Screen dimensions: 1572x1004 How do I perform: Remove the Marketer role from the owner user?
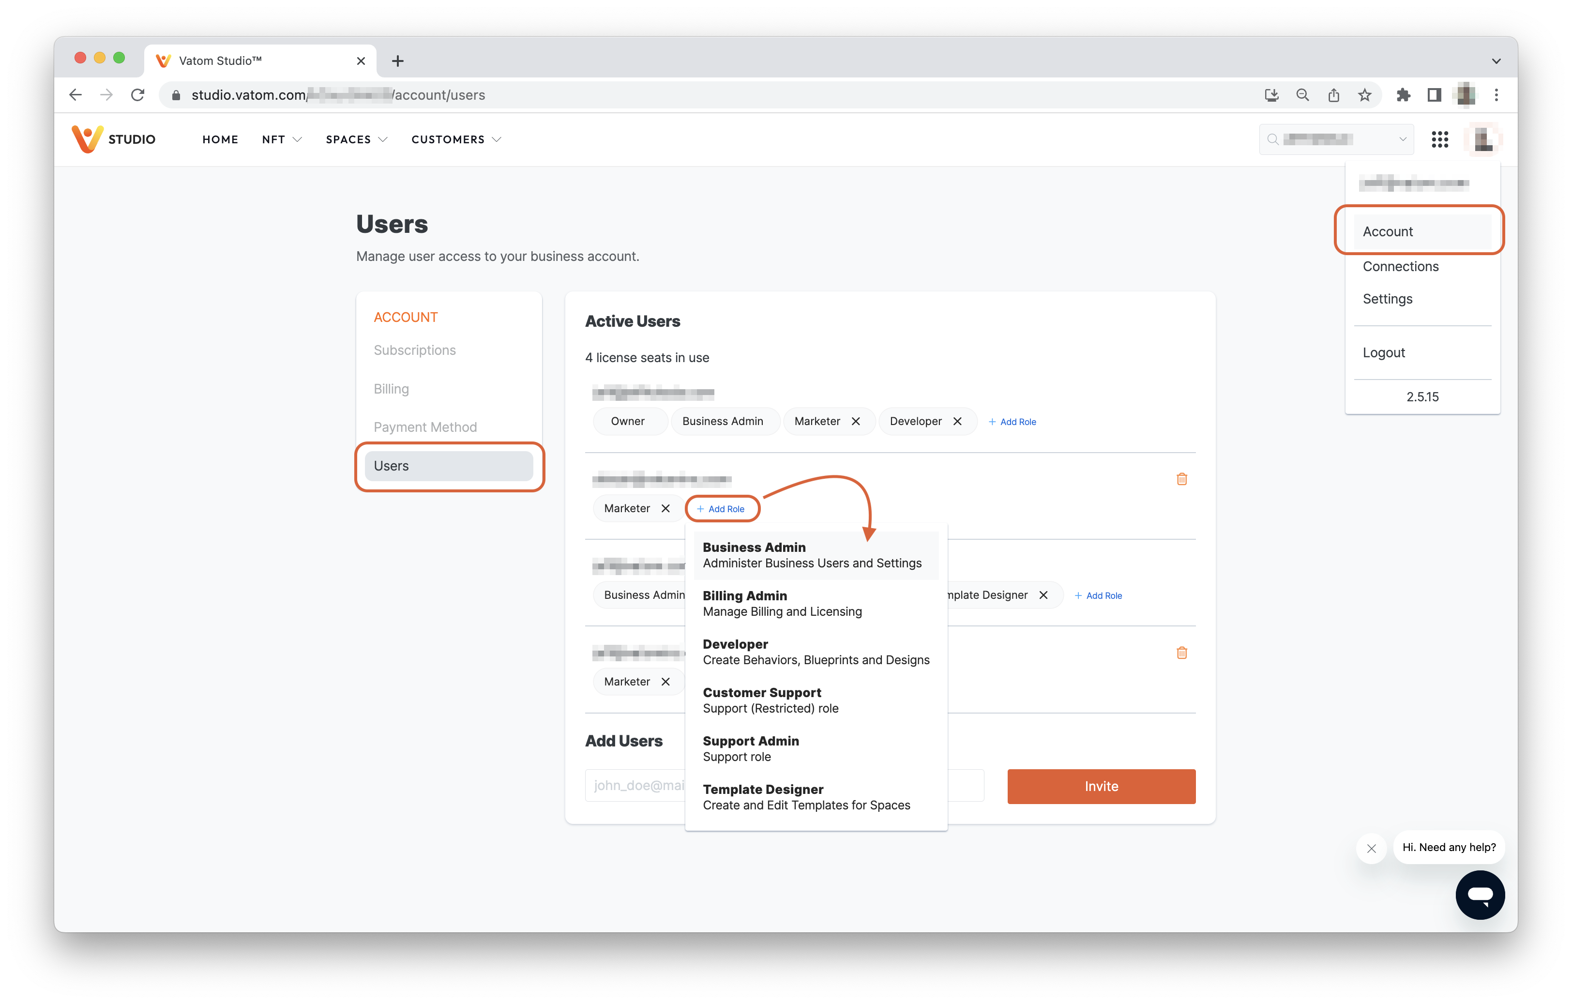coord(856,422)
